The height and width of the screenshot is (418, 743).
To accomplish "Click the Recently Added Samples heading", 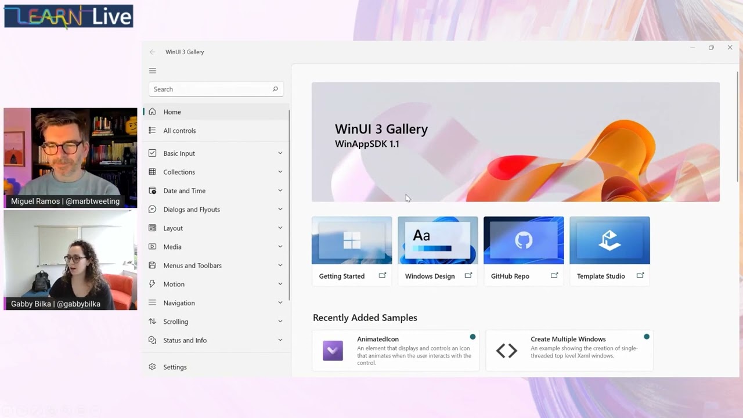I will tap(365, 318).
